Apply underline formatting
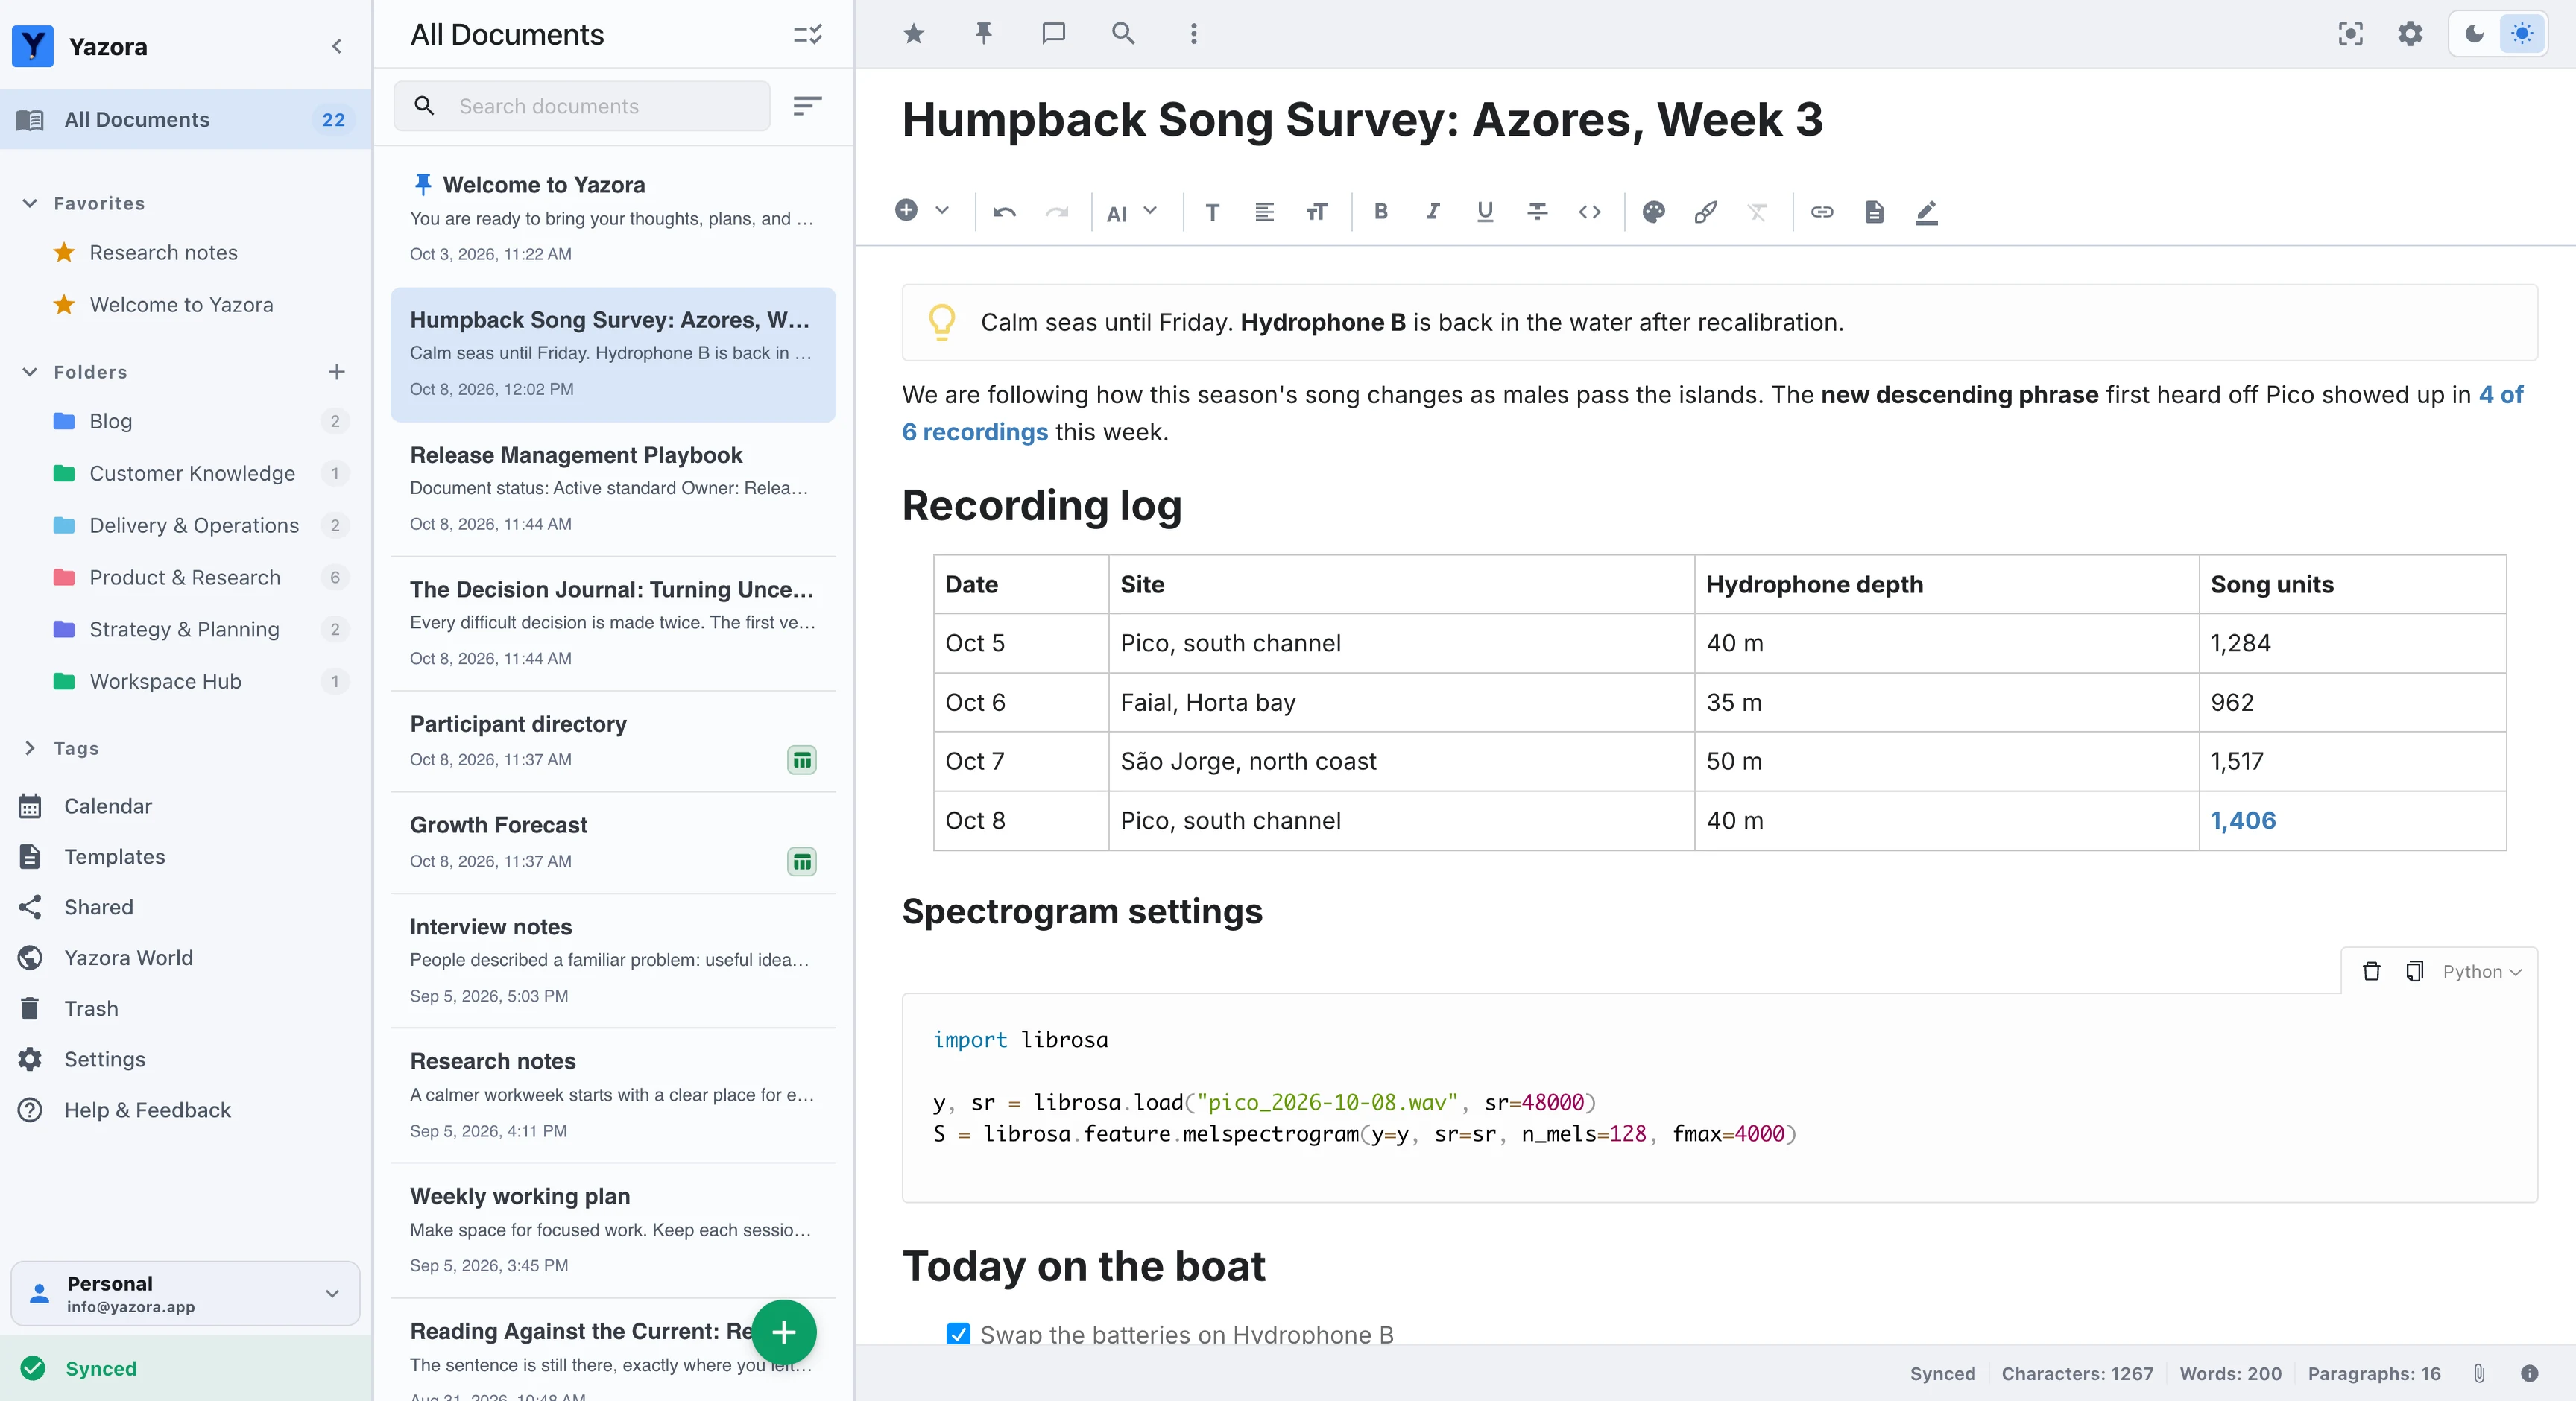 click(1485, 212)
